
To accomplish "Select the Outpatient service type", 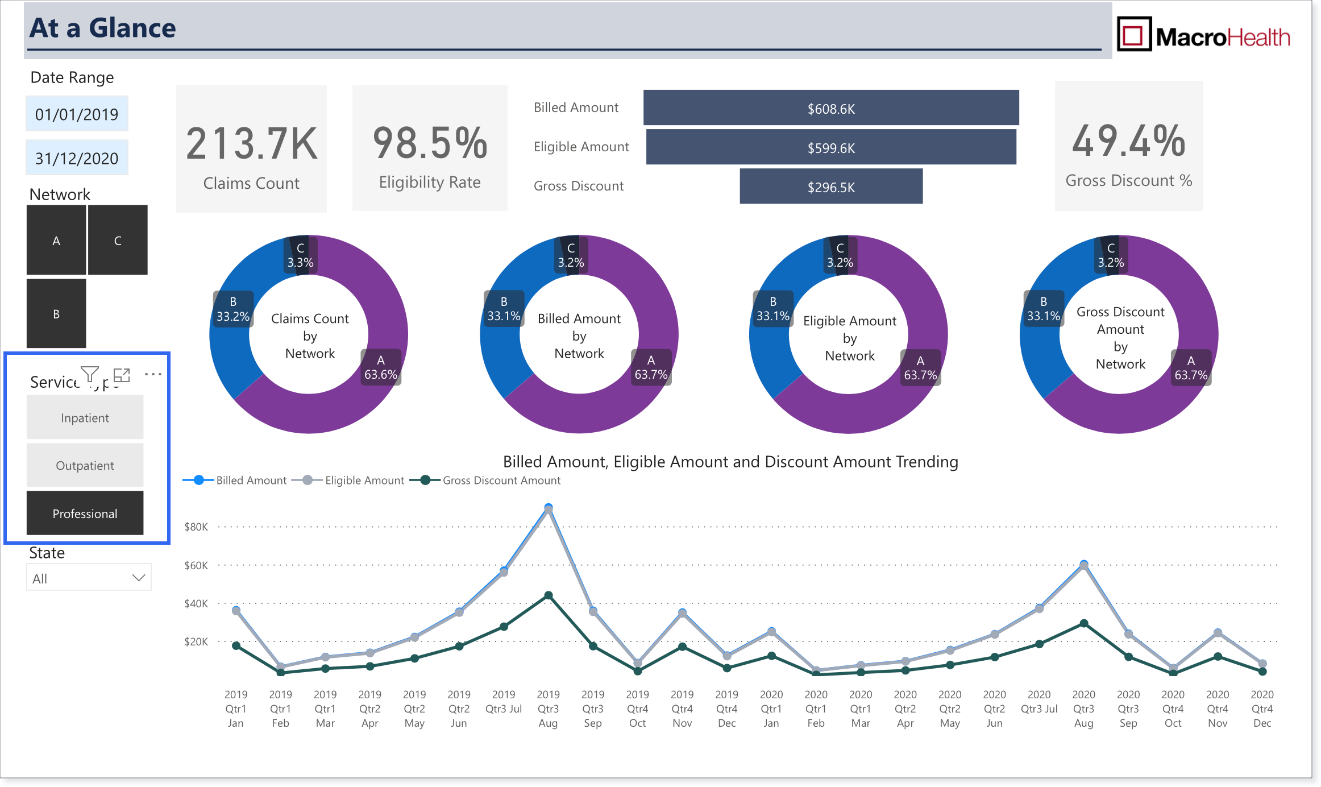I will [x=85, y=465].
